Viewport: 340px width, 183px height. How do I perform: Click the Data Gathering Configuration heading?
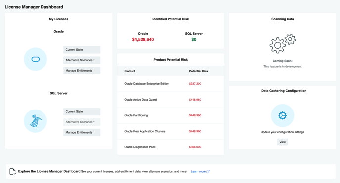click(284, 91)
